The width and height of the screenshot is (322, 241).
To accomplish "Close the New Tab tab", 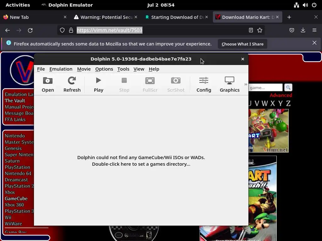I will (65, 17).
